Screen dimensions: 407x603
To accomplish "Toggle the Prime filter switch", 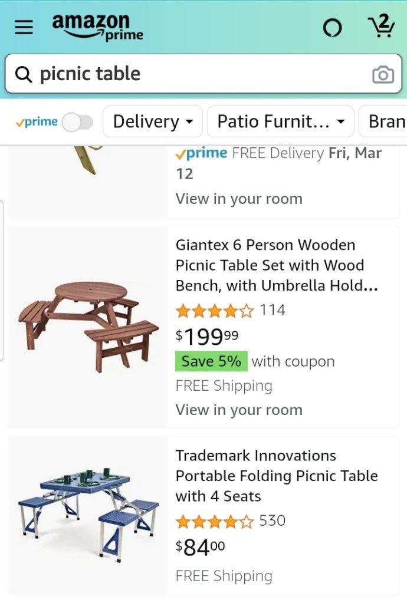I will point(78,122).
